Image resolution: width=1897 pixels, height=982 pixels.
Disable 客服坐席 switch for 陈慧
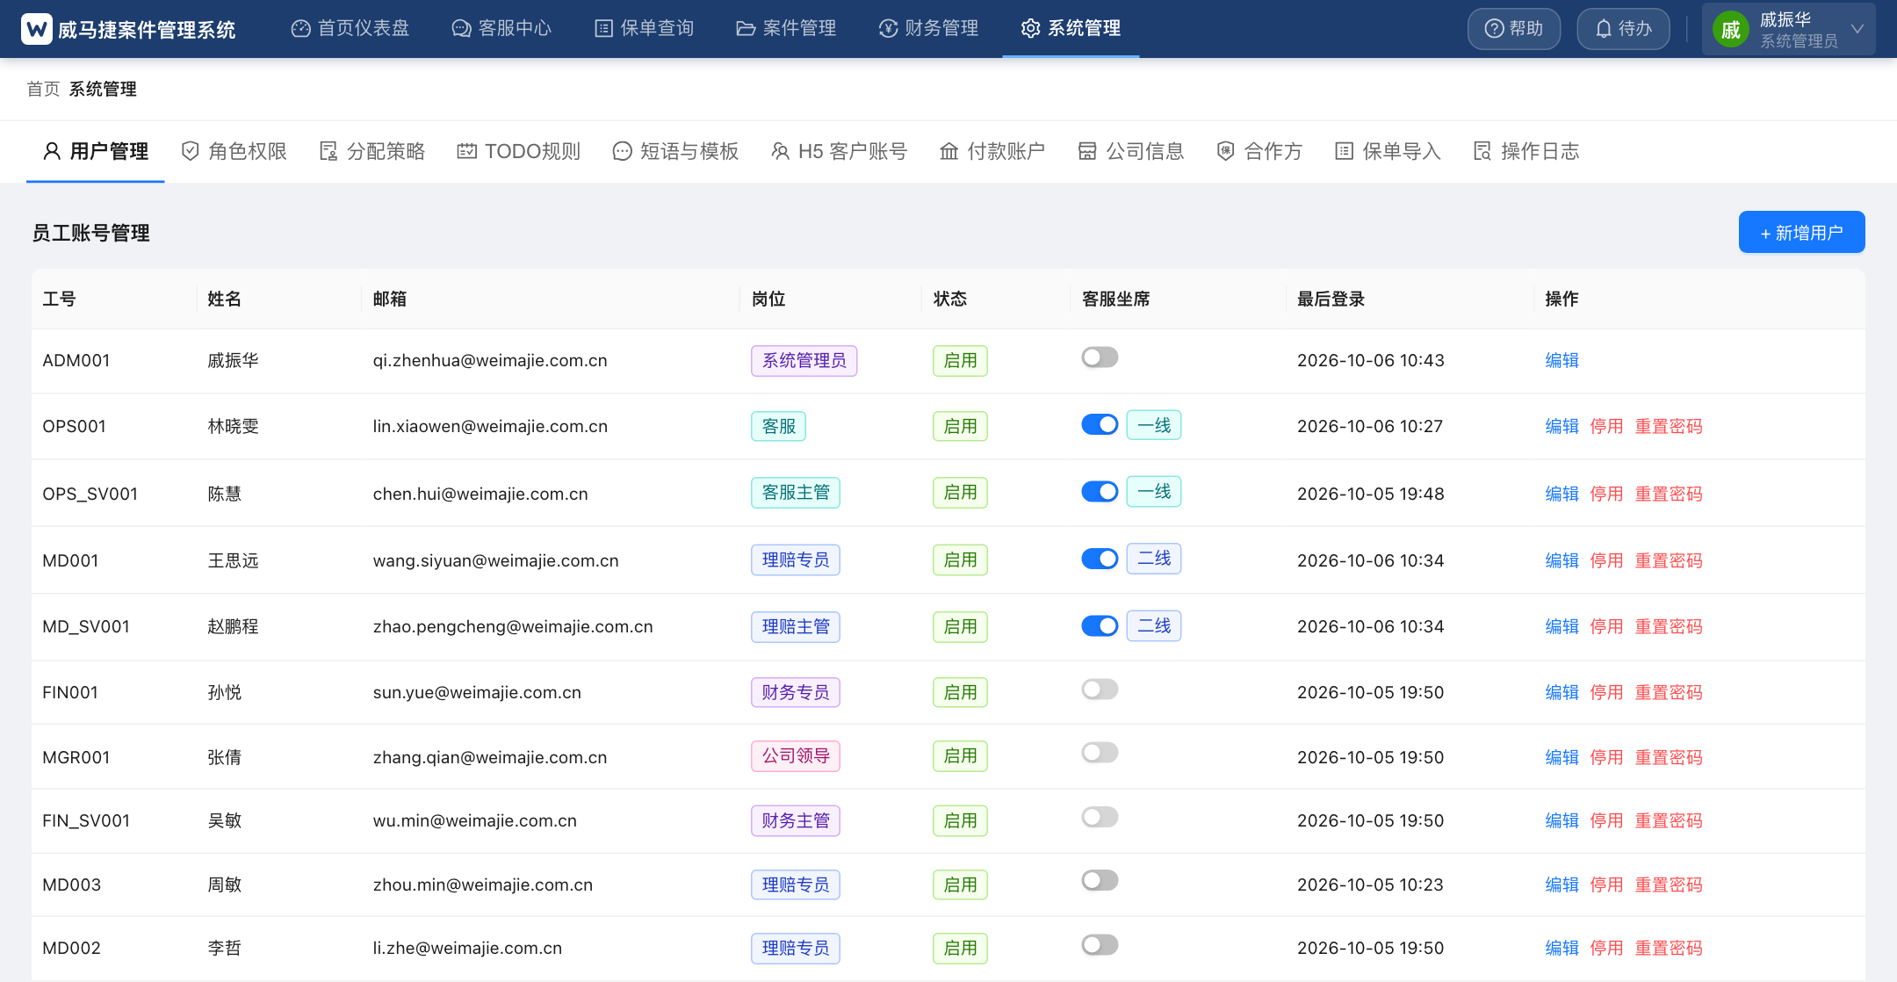1100,491
